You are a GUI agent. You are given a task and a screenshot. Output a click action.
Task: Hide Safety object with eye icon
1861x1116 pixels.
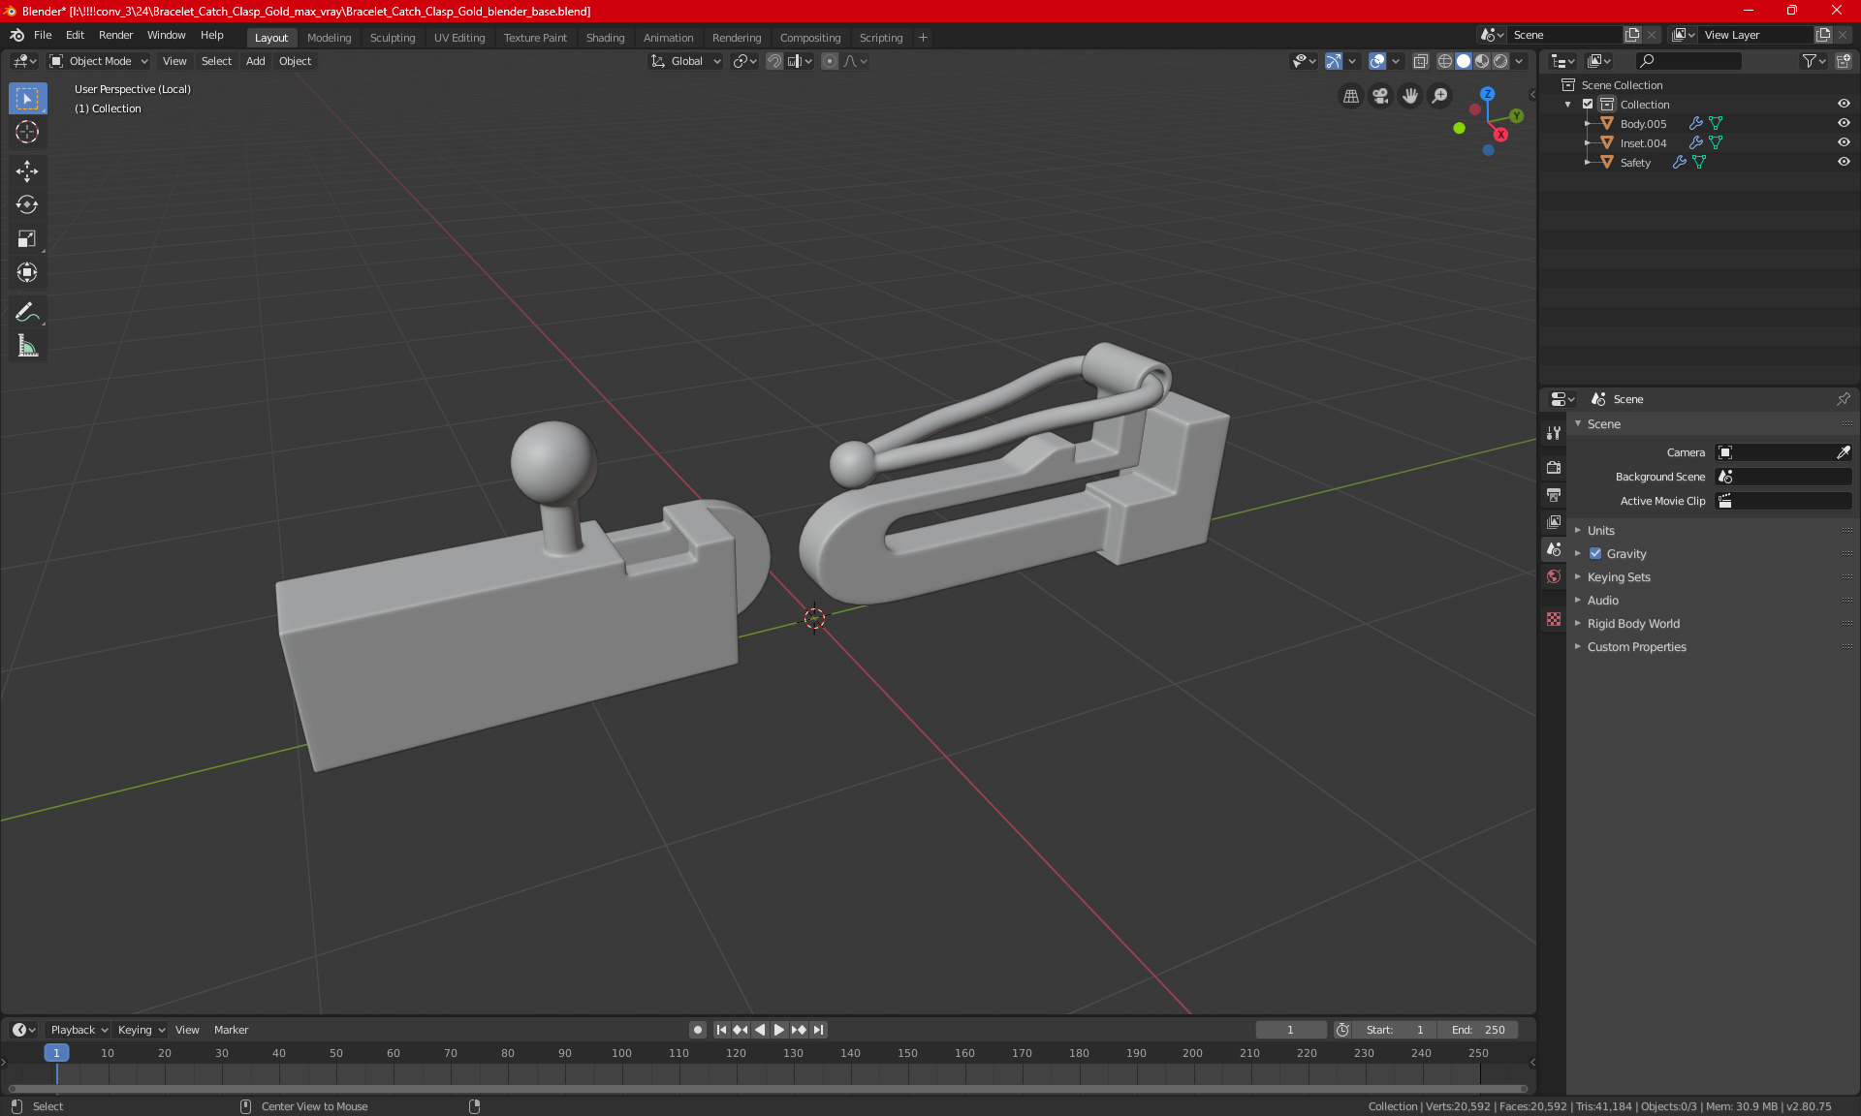pos(1844,163)
